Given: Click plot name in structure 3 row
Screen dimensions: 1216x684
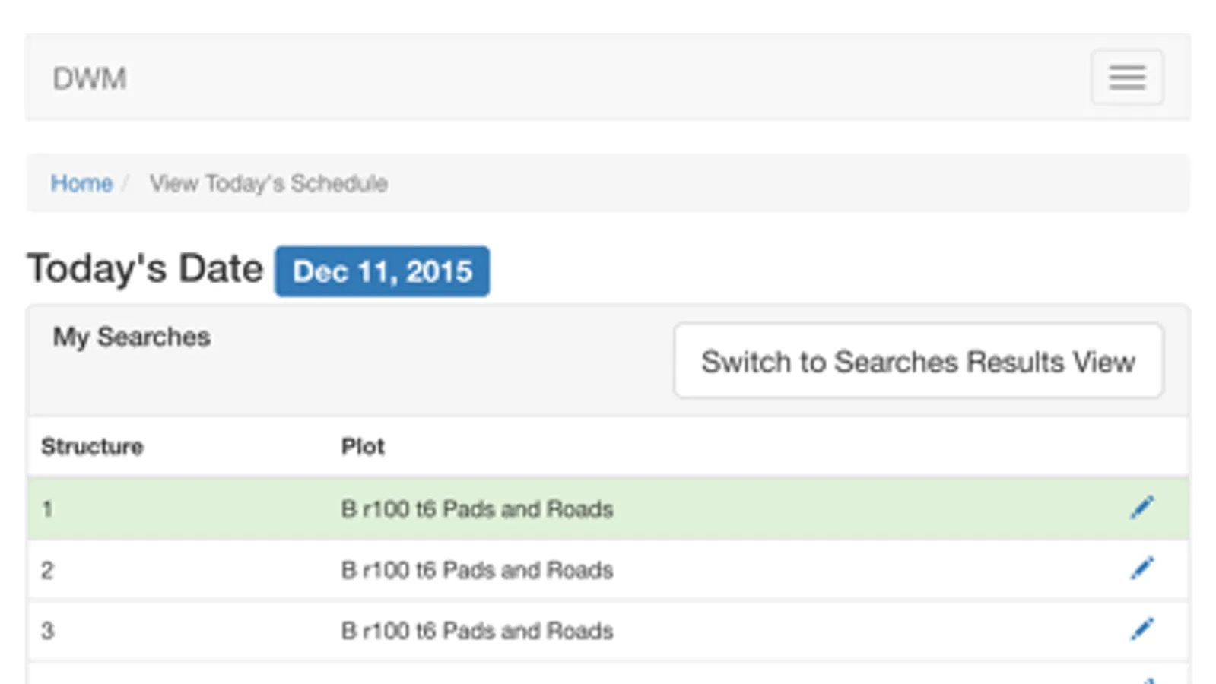Looking at the screenshot, I should [x=477, y=631].
